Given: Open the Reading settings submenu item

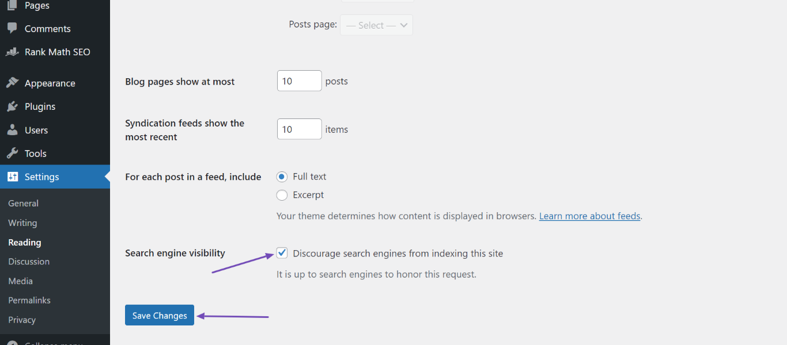Looking at the screenshot, I should coord(25,243).
